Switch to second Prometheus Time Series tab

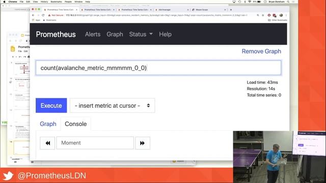coord(97,10)
